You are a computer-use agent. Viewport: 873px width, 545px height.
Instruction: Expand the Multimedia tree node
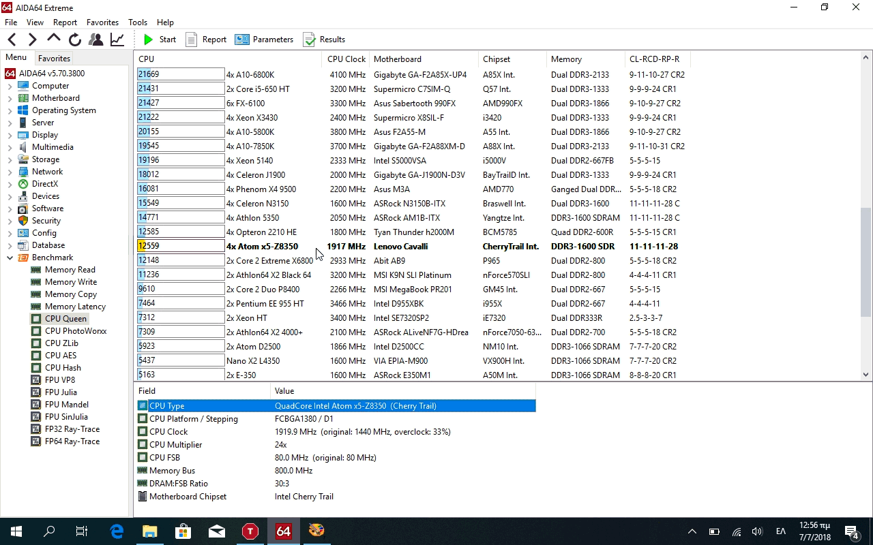10,147
